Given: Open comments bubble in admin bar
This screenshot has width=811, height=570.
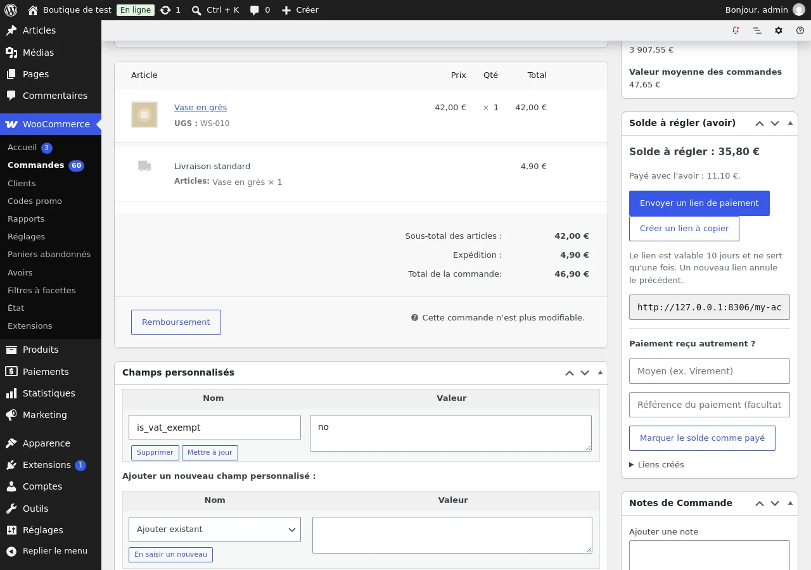Looking at the screenshot, I should pyautogui.click(x=260, y=10).
